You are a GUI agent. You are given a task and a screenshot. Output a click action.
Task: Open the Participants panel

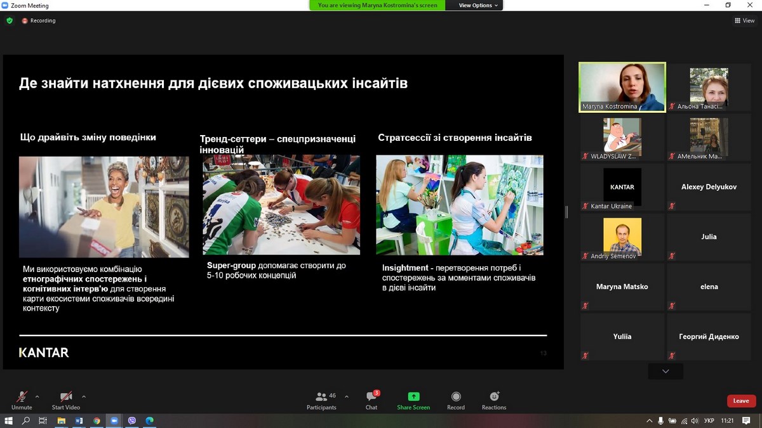click(x=322, y=399)
